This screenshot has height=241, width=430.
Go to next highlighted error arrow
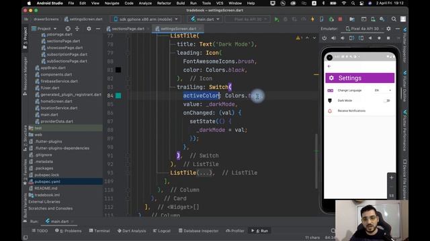pos(314,37)
